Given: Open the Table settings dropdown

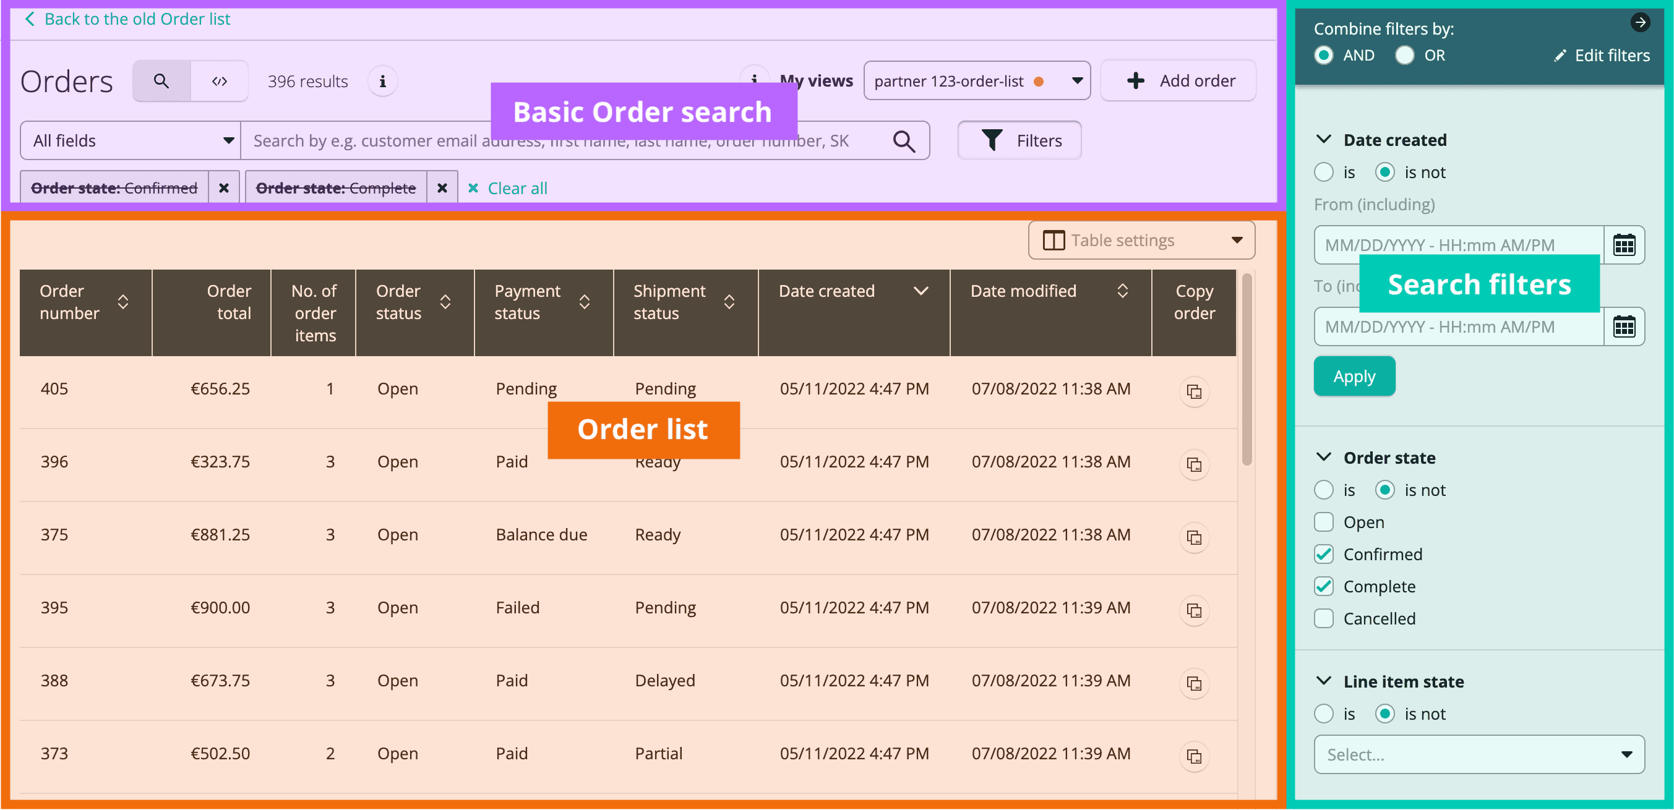Looking at the screenshot, I should tap(1141, 241).
